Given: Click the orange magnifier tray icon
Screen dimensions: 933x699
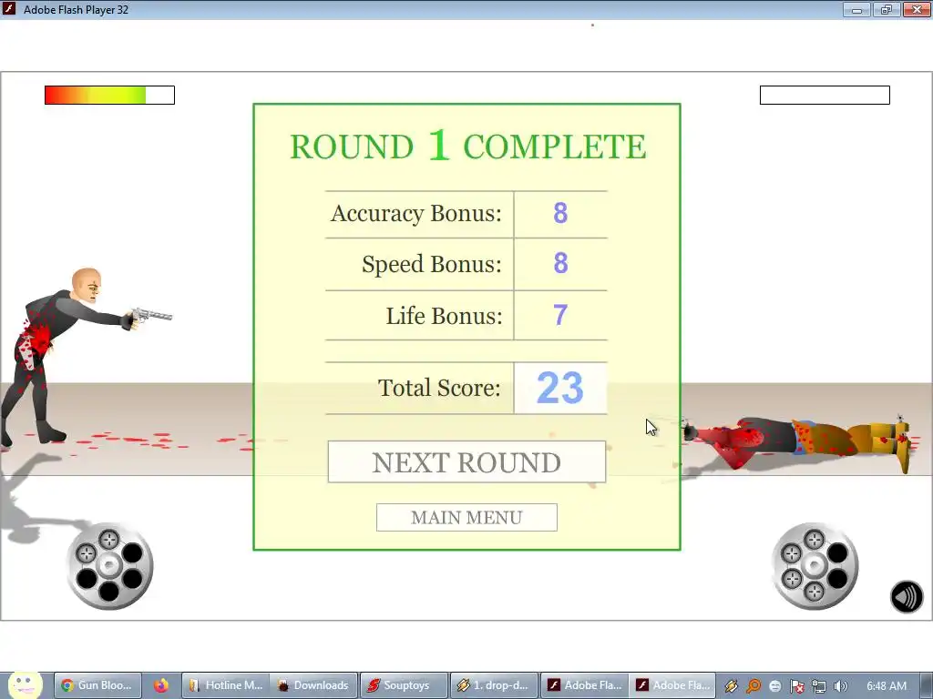Looking at the screenshot, I should tap(754, 686).
